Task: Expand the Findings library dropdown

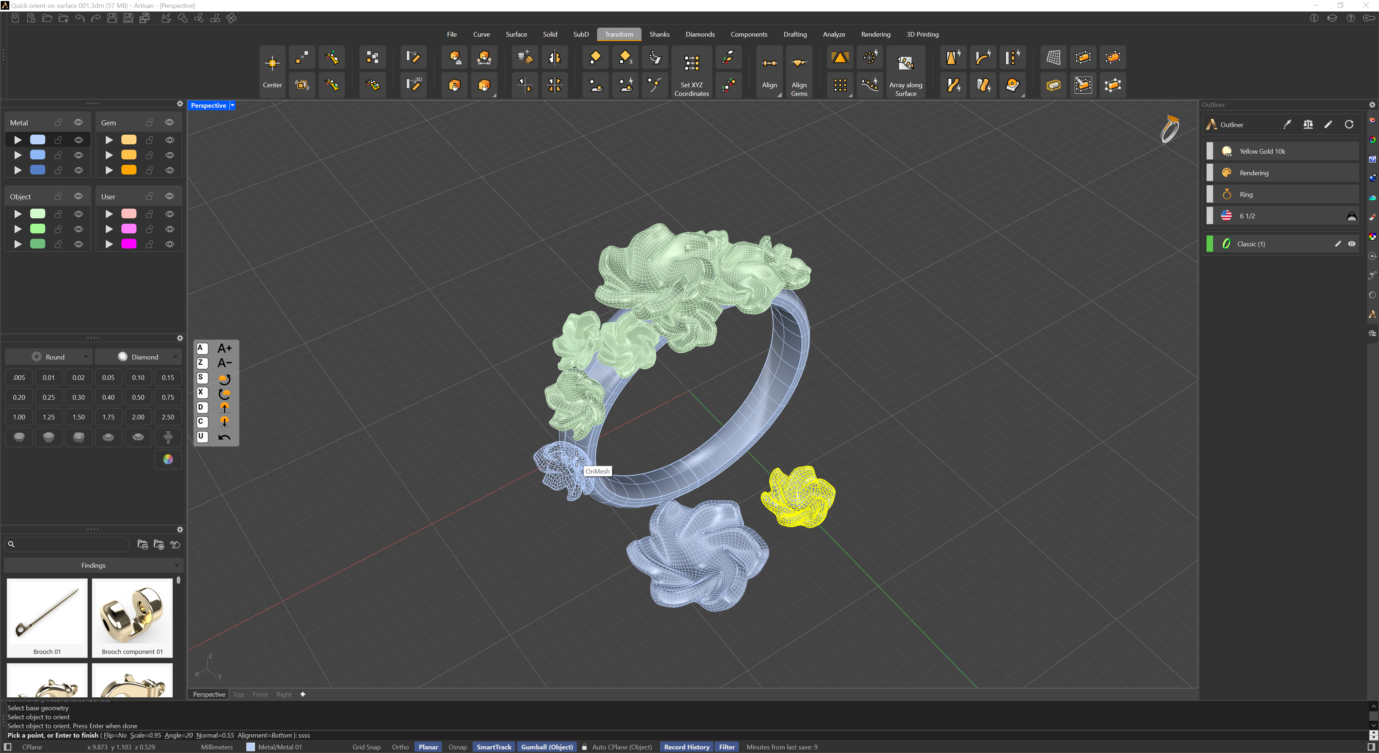Action: [93, 565]
